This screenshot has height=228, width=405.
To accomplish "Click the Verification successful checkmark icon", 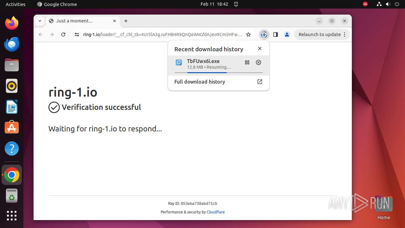I will tap(54, 107).
